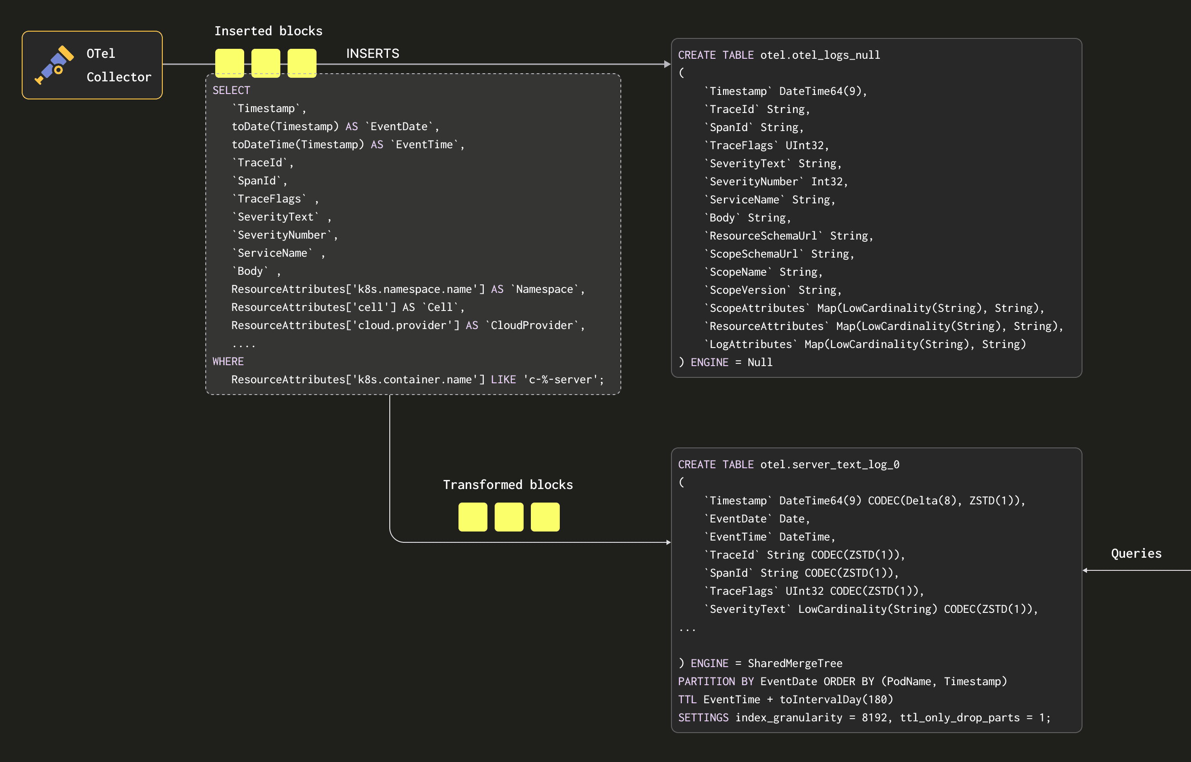Click the otel.otel_logs_null table name
This screenshot has width=1191, height=762.
pyautogui.click(x=820, y=55)
